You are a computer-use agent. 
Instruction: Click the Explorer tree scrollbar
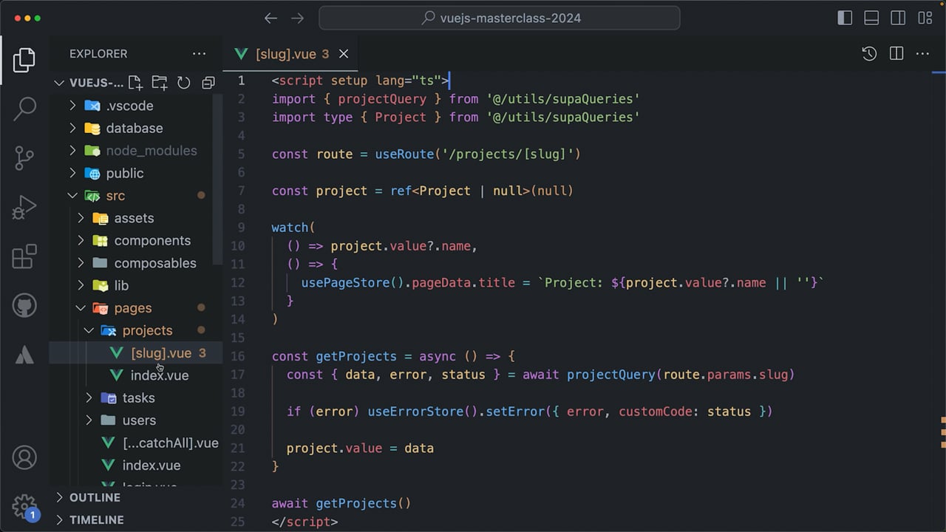[x=217, y=180]
